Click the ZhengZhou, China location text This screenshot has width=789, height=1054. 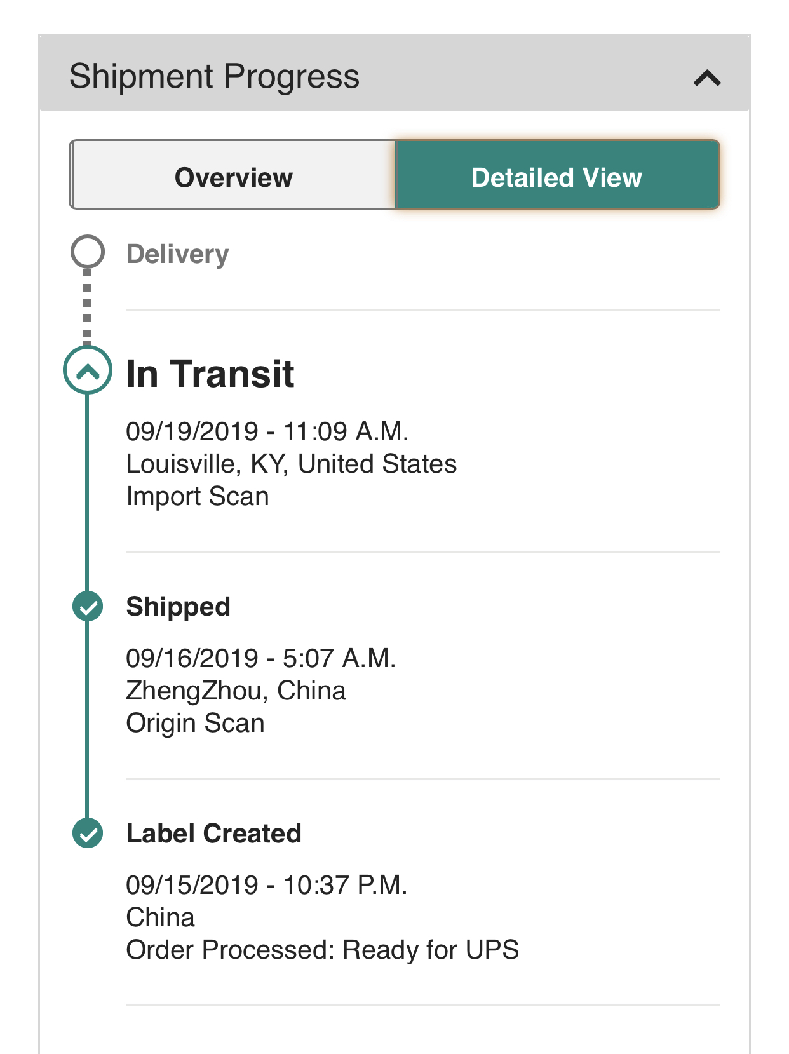pos(236,691)
